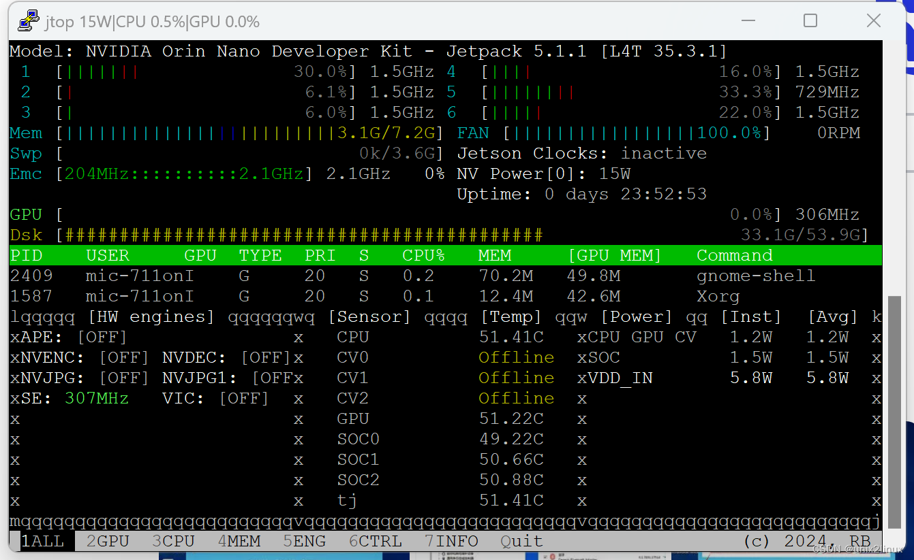Click the VIC: [OFF] engine entry
This screenshot has height=560, width=914.
[216, 398]
